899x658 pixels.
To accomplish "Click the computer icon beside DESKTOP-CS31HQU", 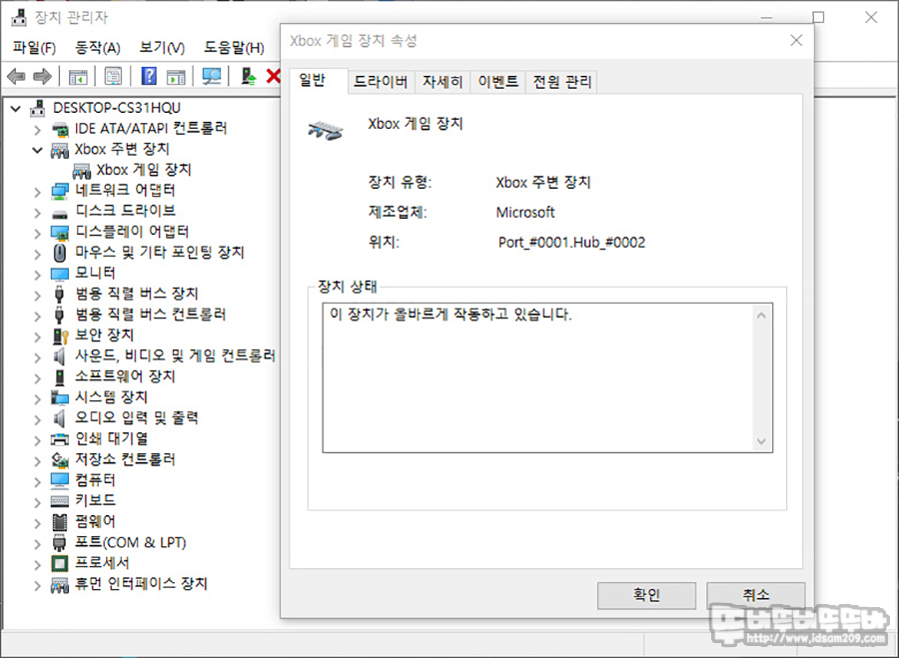I will (38, 108).
